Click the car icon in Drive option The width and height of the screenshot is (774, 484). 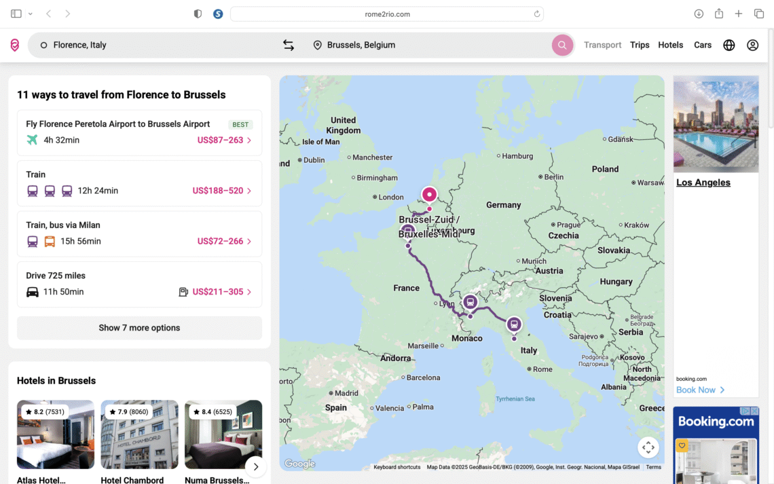[33, 292]
